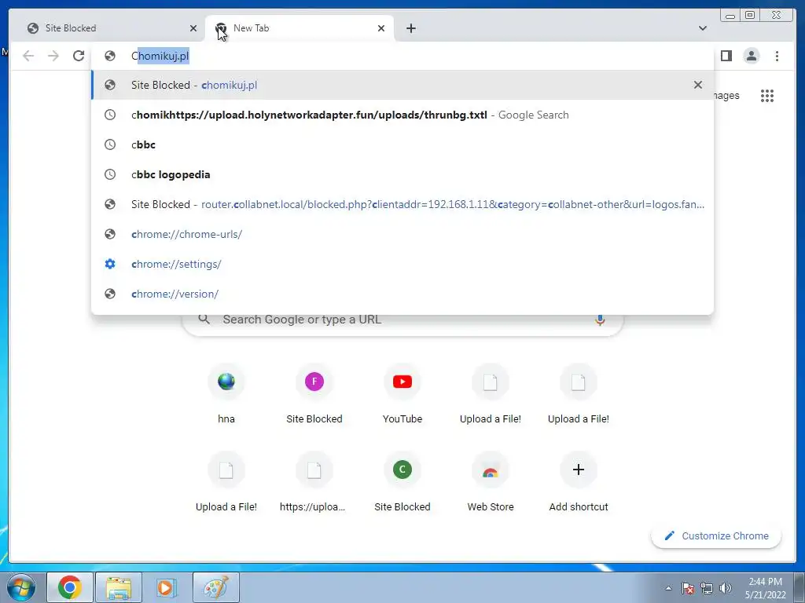Go back to the previous page
The image size is (805, 603).
pyautogui.click(x=28, y=56)
